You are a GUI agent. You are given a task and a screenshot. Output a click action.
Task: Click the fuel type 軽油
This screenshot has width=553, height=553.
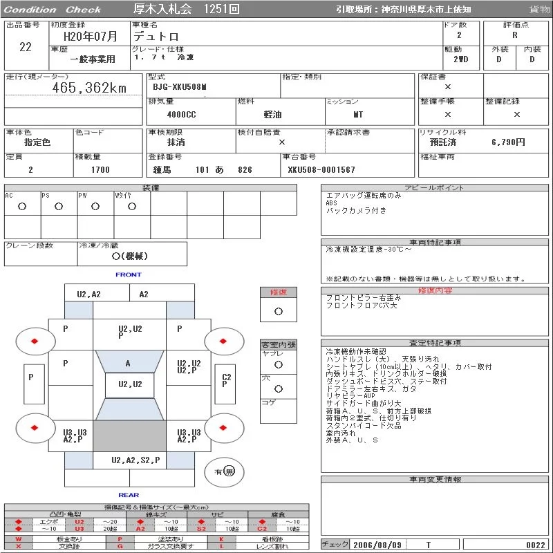[x=272, y=115]
